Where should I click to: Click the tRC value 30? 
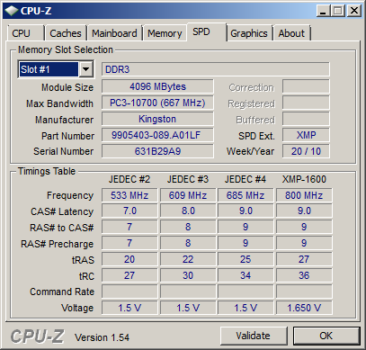click(188, 275)
